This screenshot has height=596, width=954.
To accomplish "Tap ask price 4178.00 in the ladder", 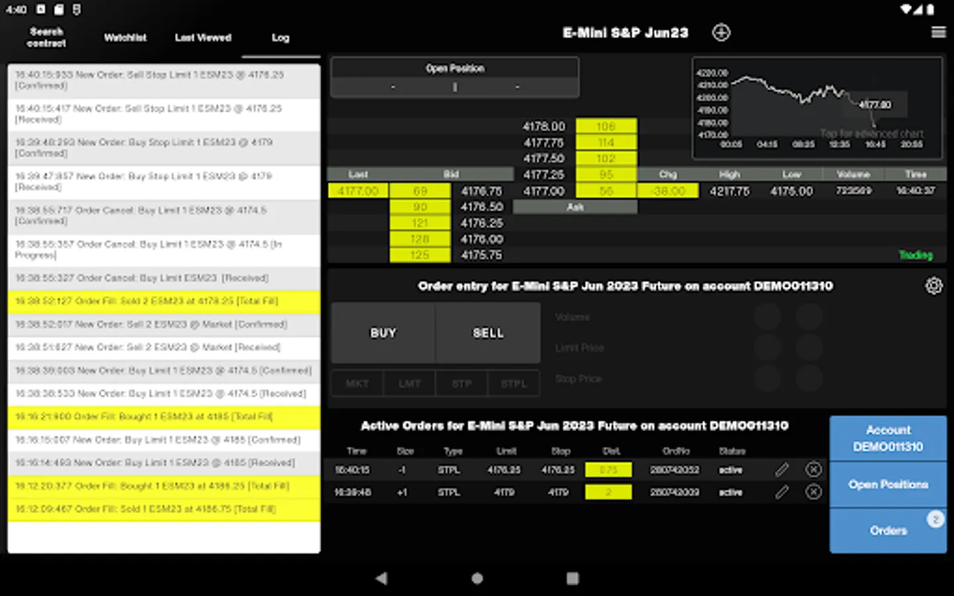I will click(544, 126).
